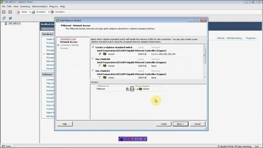This screenshot has height=148, width=263.
Task: Click Properties link in main window
Action: click(251, 38)
